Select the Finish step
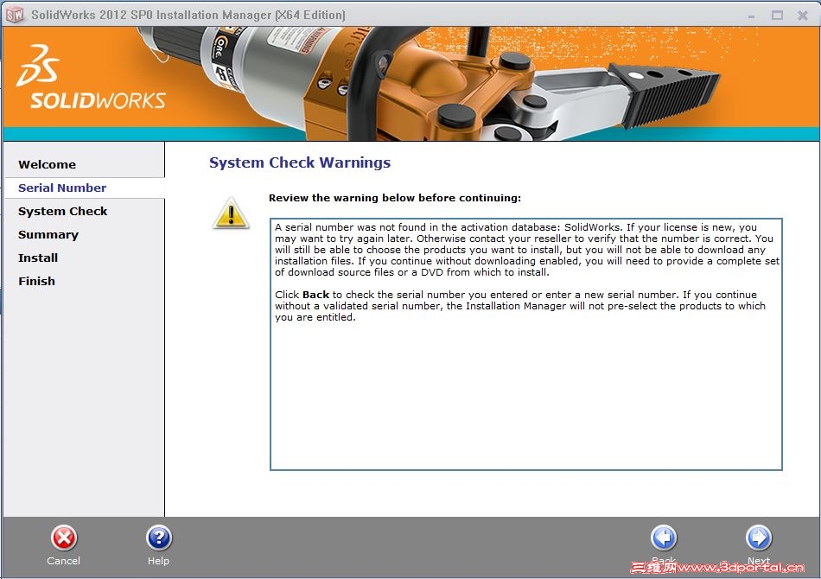821x579 pixels. click(36, 281)
